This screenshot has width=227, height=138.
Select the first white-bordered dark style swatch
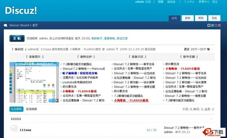click(209, 25)
